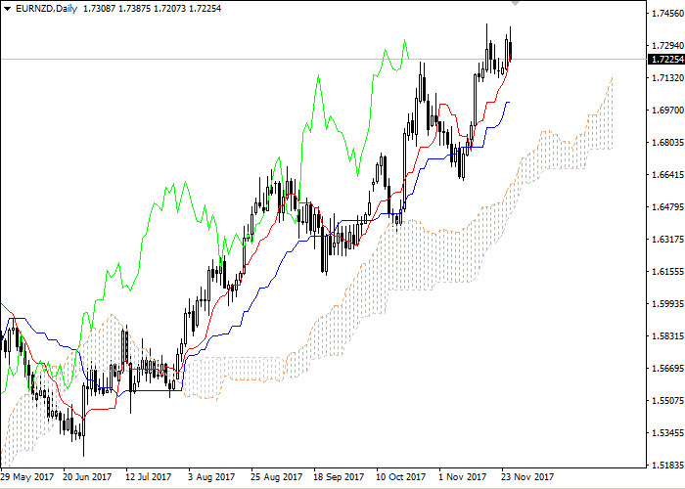Click the 1.58315 price scale label
Viewport: 685px width, 489px height.
point(667,335)
